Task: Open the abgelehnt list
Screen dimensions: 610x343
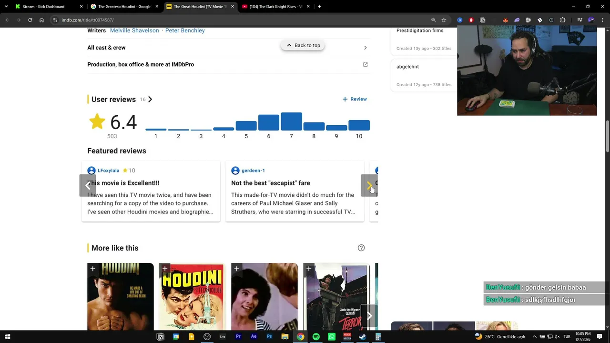Action: tap(407, 67)
